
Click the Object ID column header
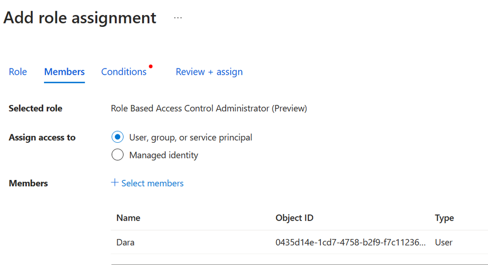click(x=295, y=218)
